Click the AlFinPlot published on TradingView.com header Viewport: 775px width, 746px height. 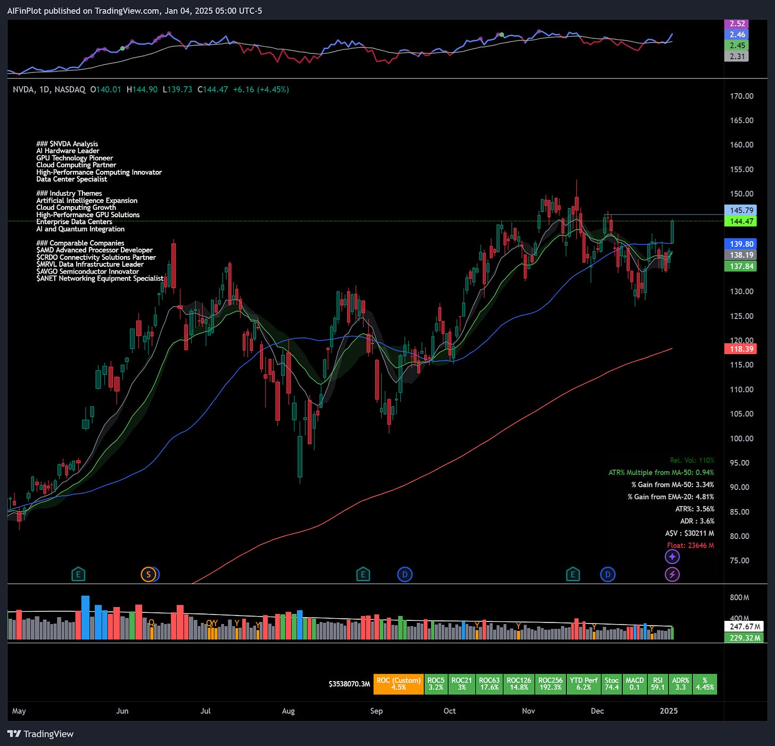click(135, 11)
